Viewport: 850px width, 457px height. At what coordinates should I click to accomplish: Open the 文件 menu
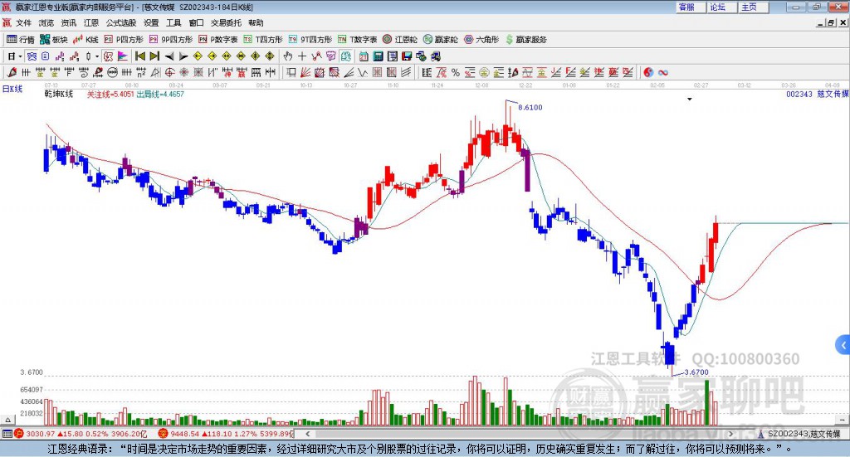(23, 22)
